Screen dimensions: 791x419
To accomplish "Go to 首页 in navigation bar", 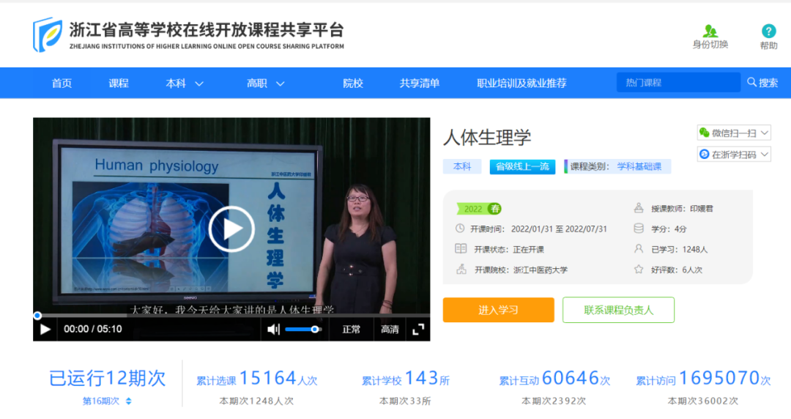I will [62, 84].
